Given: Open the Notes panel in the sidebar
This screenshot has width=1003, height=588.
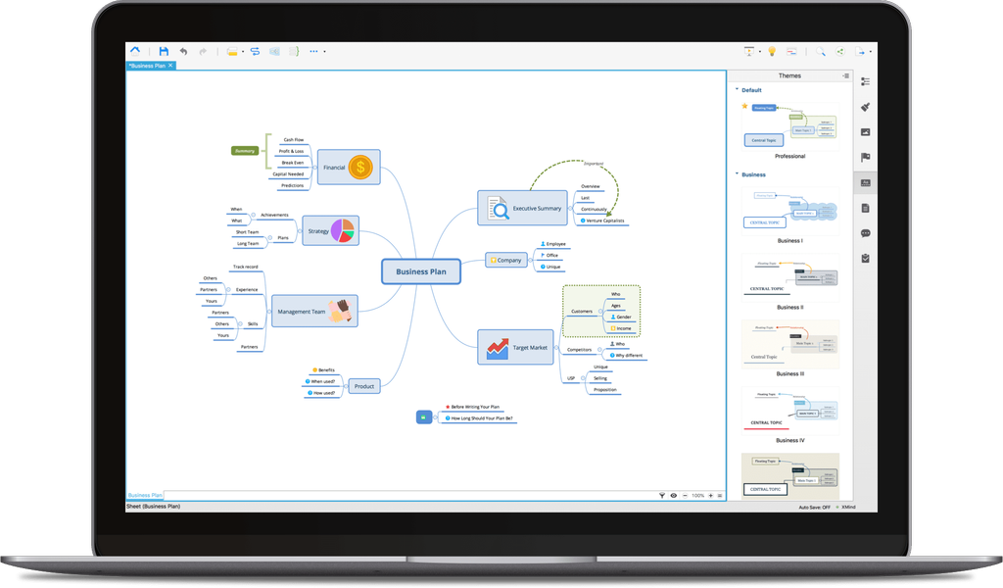Looking at the screenshot, I should [866, 207].
